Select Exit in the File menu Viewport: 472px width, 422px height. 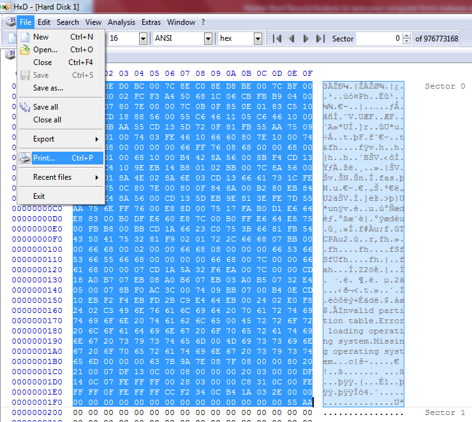point(40,196)
